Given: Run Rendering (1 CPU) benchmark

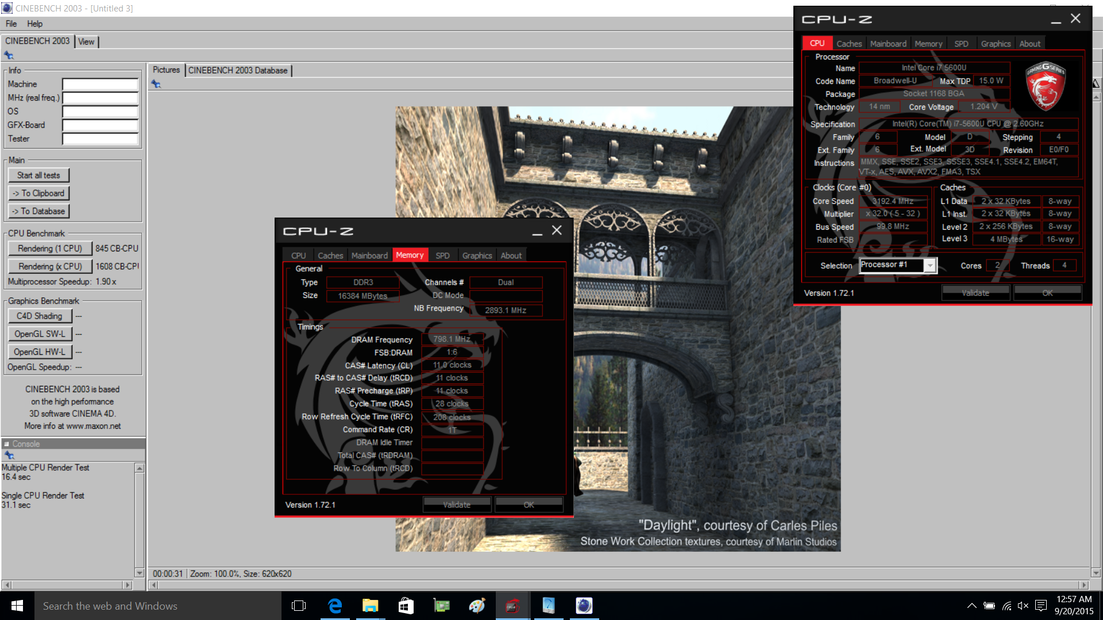Looking at the screenshot, I should [x=50, y=248].
